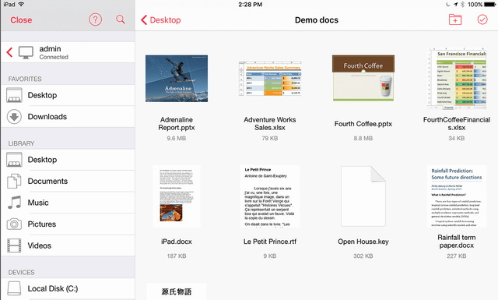Click the Local Disk (C:) drive icon
The height and width of the screenshot is (300, 498).
point(14,288)
